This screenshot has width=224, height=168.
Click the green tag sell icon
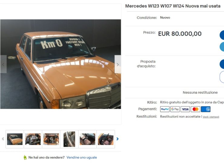(25, 157)
